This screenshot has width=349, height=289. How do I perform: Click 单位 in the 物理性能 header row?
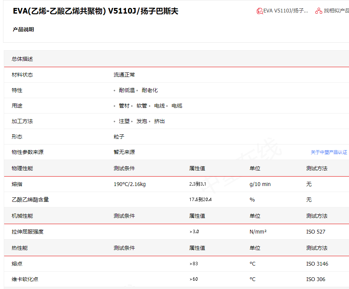pyautogui.click(x=255, y=168)
